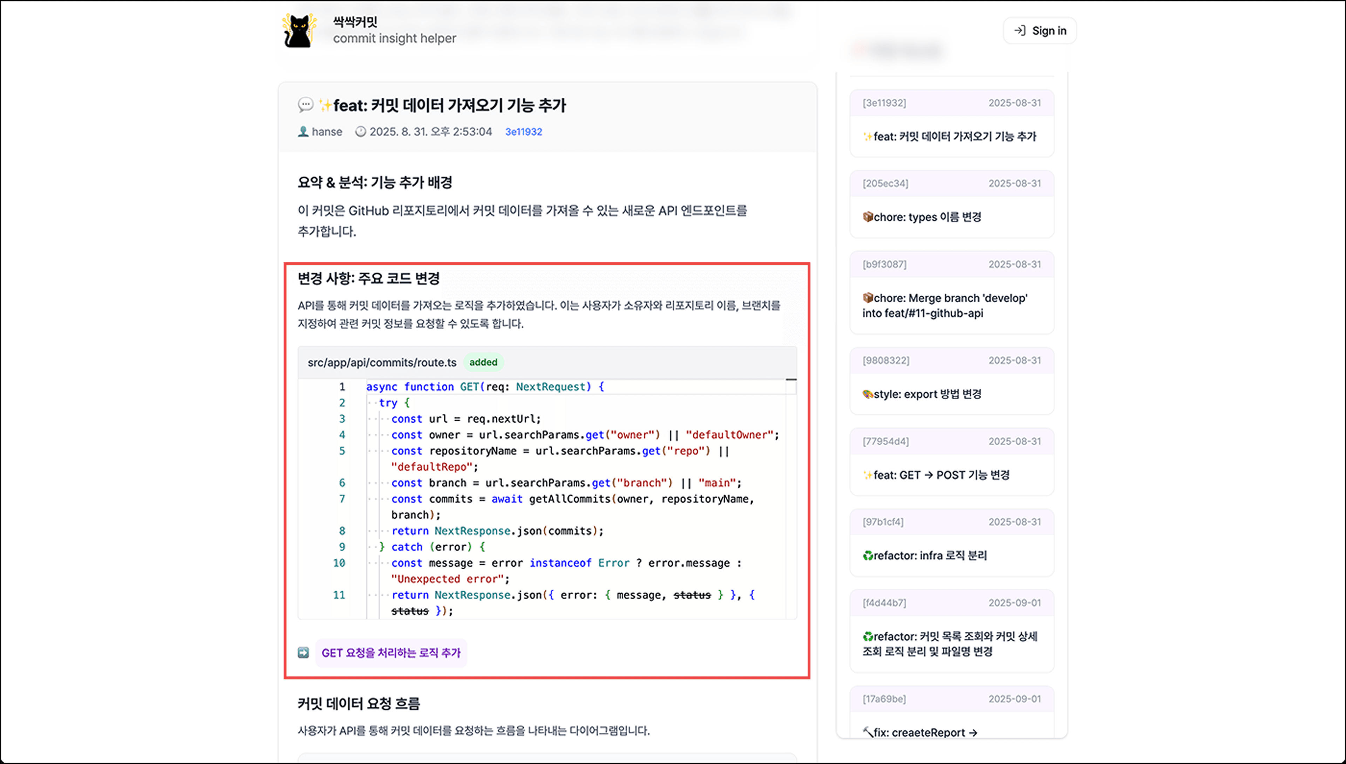1346x764 pixels.
Task: Click the recycle icon on "refactor: infra 로직 분리"
Action: pyautogui.click(x=868, y=555)
